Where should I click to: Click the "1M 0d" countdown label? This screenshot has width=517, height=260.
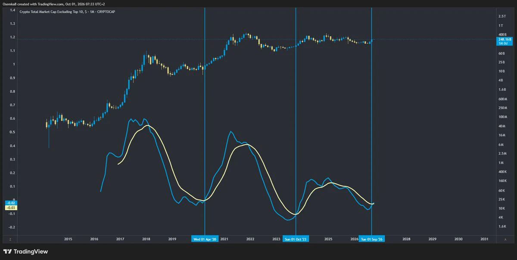504,43
